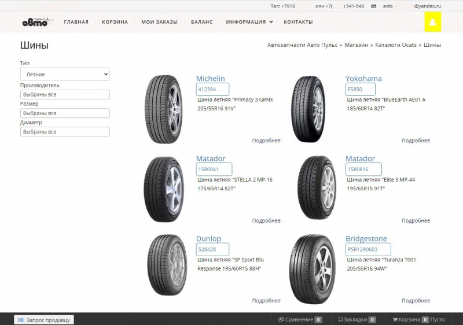Open the Главная menu item
The image size is (463, 325).
pos(76,22)
